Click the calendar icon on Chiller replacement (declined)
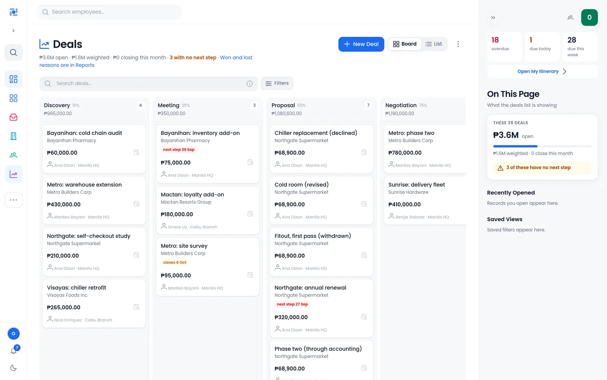The image size is (607, 380). pyautogui.click(x=364, y=152)
